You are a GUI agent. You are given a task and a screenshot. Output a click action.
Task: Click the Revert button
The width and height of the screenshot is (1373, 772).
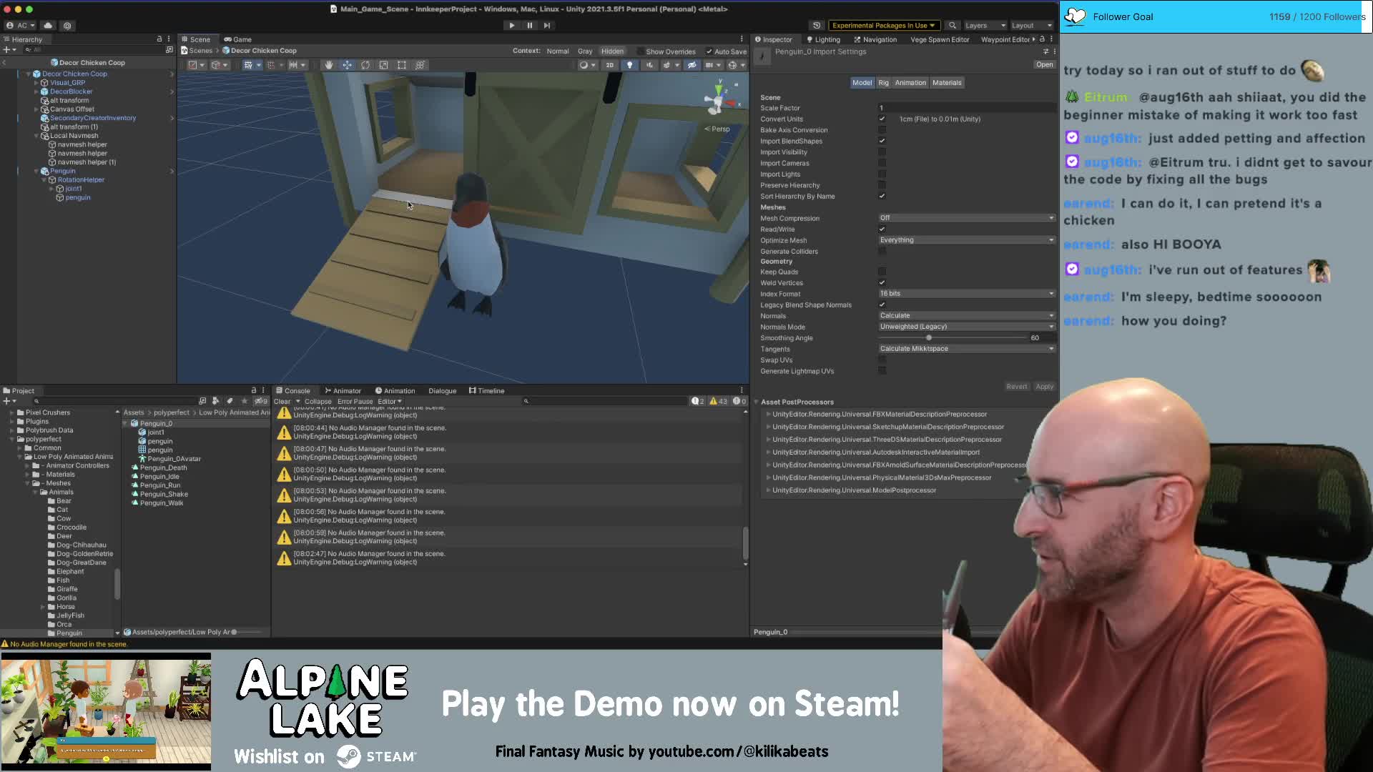pyautogui.click(x=1016, y=387)
